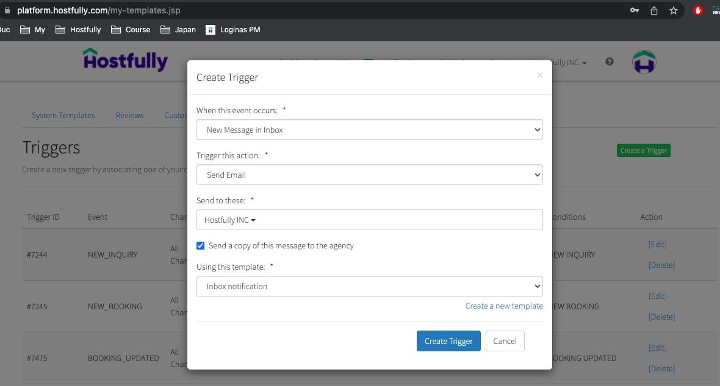This screenshot has width=720, height=386.
Task: Click the Create Trigger button
Action: 448,341
